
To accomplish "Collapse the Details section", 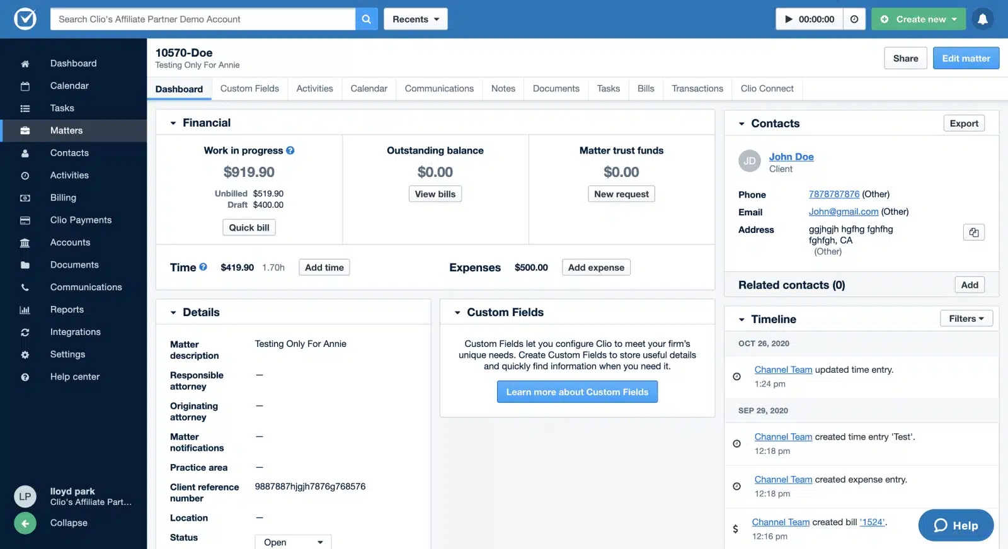I will (173, 313).
